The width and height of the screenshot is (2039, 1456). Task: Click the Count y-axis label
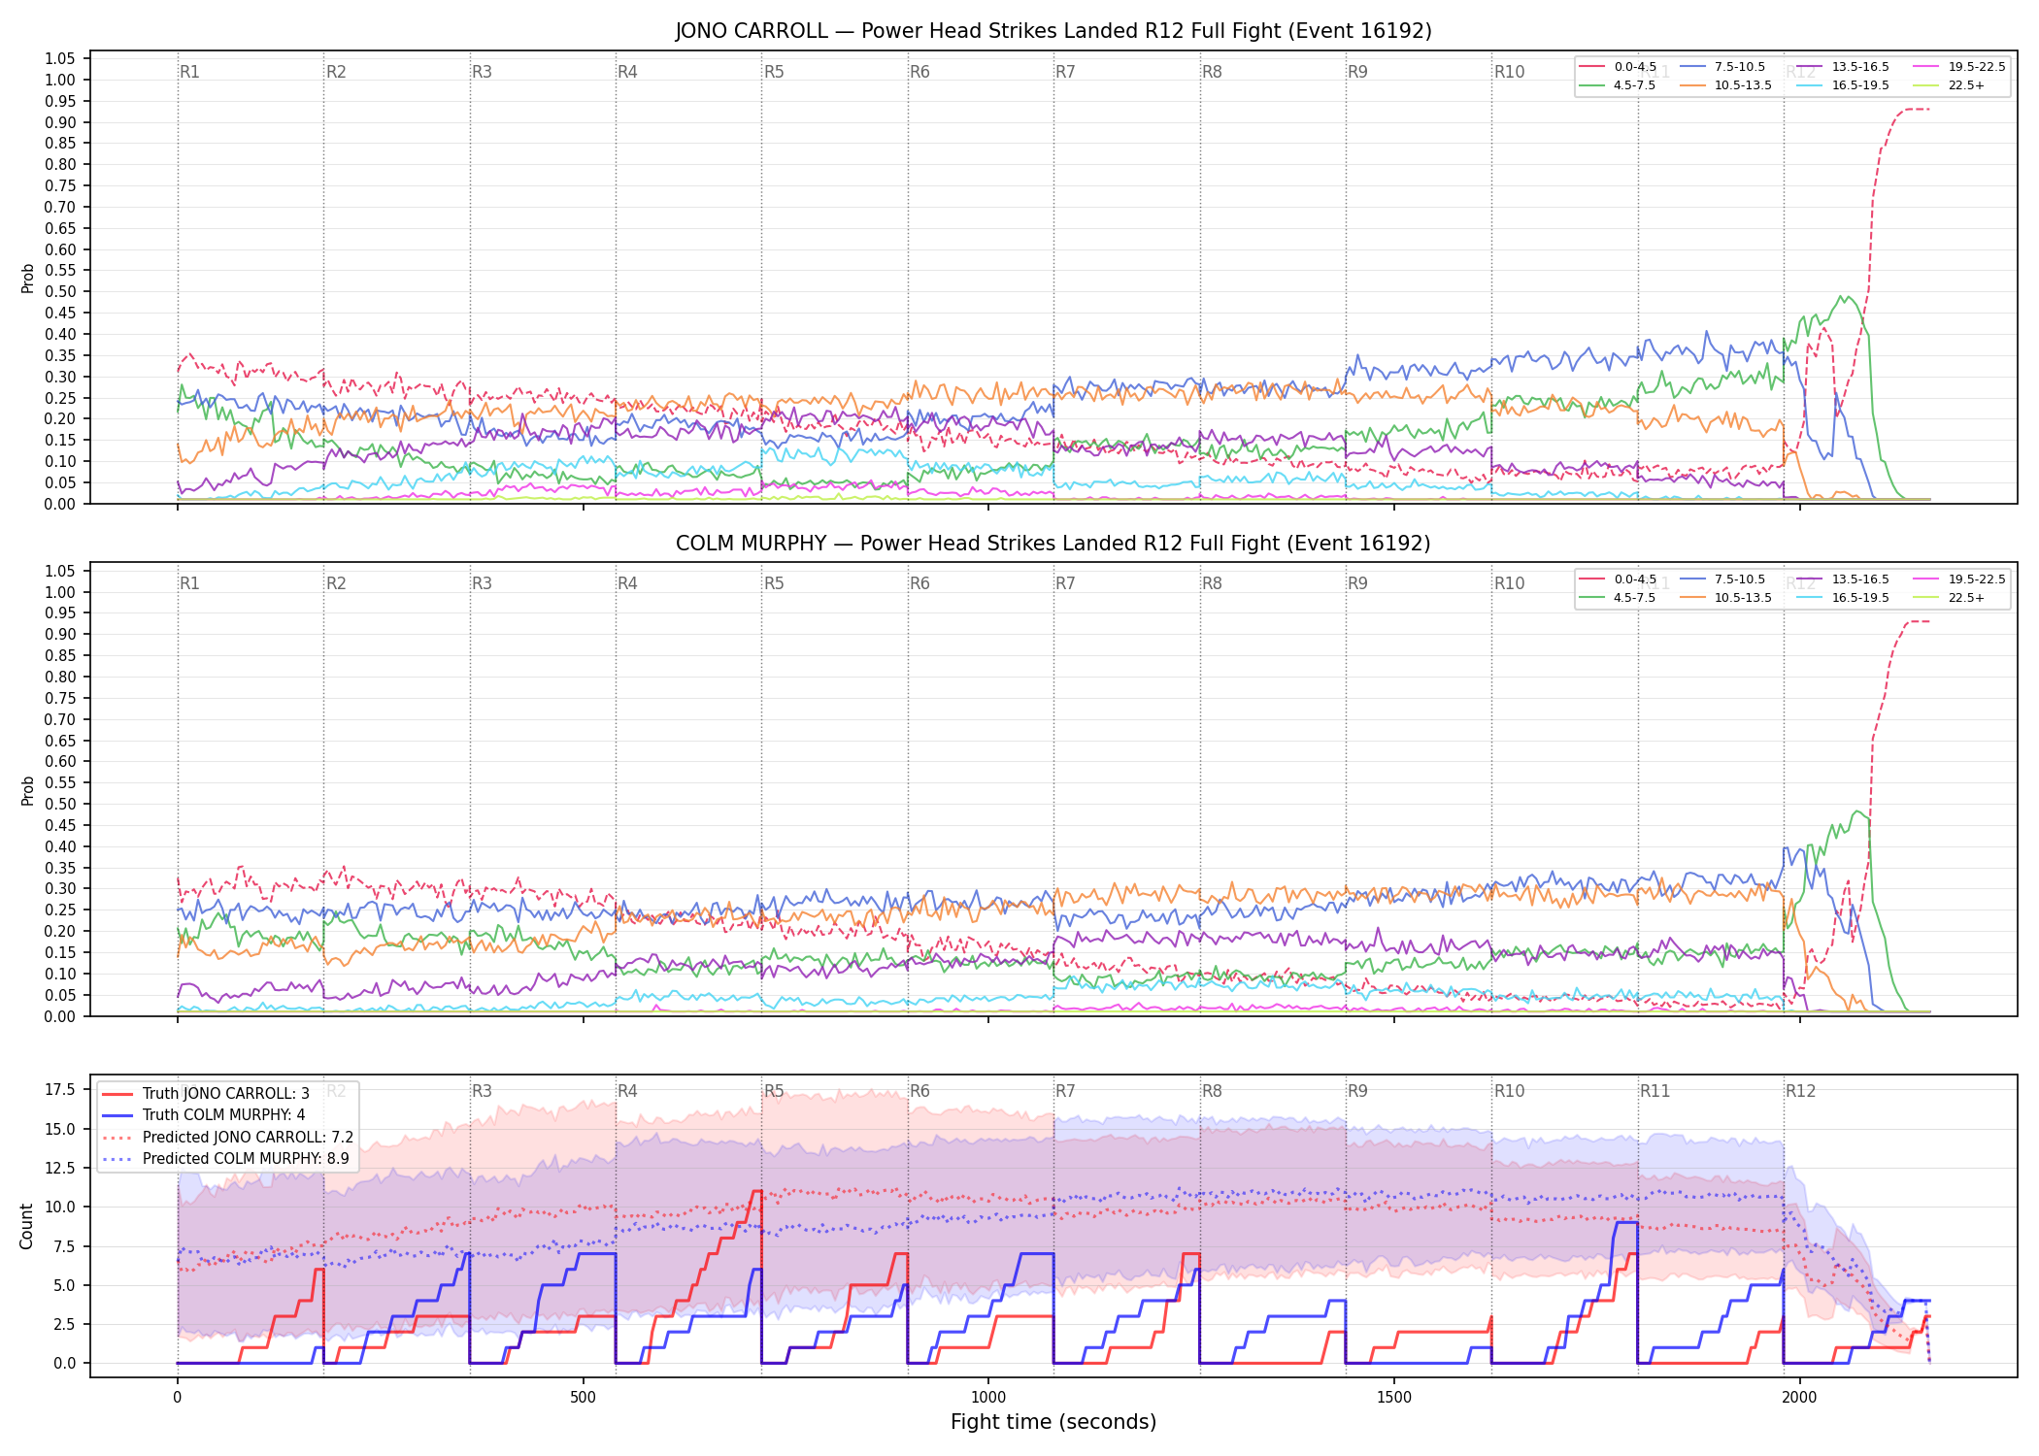point(26,1226)
